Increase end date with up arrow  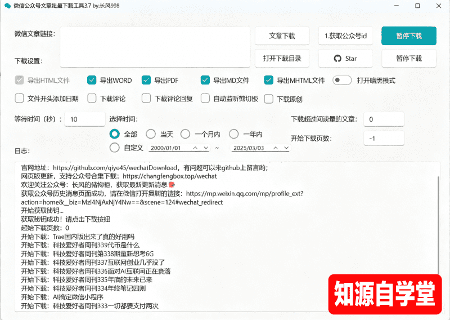(x=276, y=148)
